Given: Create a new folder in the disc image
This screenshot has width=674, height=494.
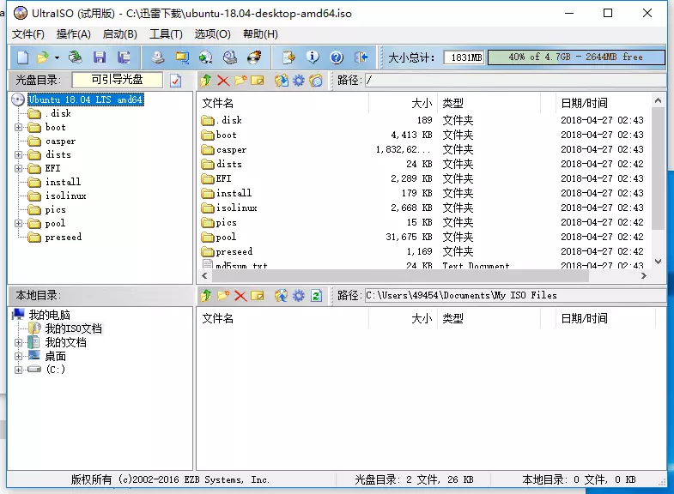Looking at the screenshot, I should (240, 81).
